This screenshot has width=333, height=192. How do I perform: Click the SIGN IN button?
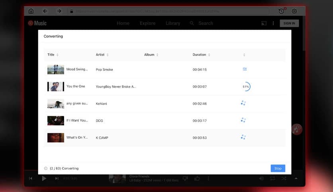(289, 23)
